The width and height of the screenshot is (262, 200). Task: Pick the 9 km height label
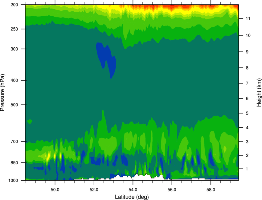(247, 52)
